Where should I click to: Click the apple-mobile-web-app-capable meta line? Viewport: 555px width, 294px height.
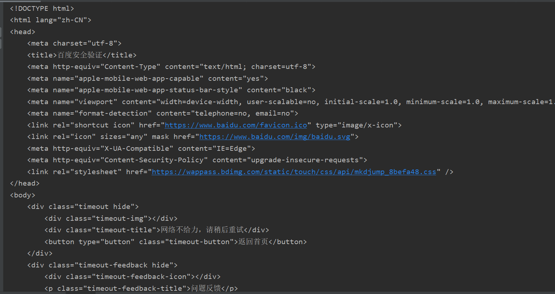[x=148, y=78]
